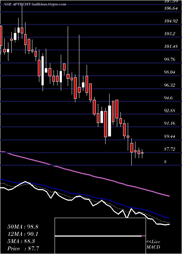182x254 pixels.
Task: Click the 'NSE APTECHT bullkhan.tbrjar.com' title text
Action: [35, 4]
